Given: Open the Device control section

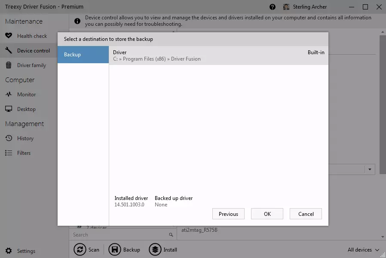Looking at the screenshot, I should click(34, 51).
